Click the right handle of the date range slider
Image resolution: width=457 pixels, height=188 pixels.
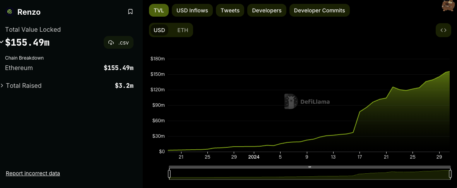(x=450, y=174)
